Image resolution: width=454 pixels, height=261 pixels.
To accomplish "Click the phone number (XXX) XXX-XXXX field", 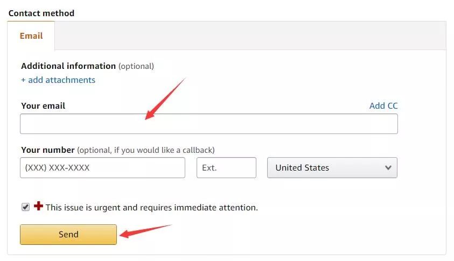I will pyautogui.click(x=102, y=167).
